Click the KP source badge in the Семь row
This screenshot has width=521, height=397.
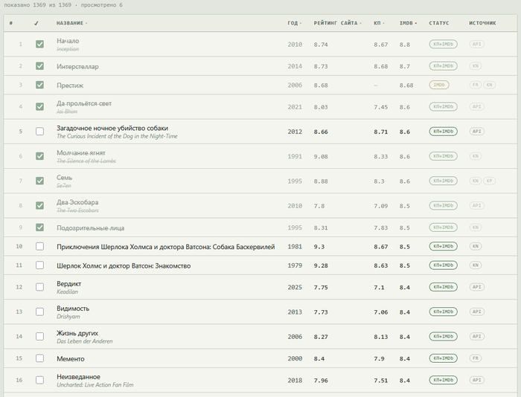tap(489, 181)
